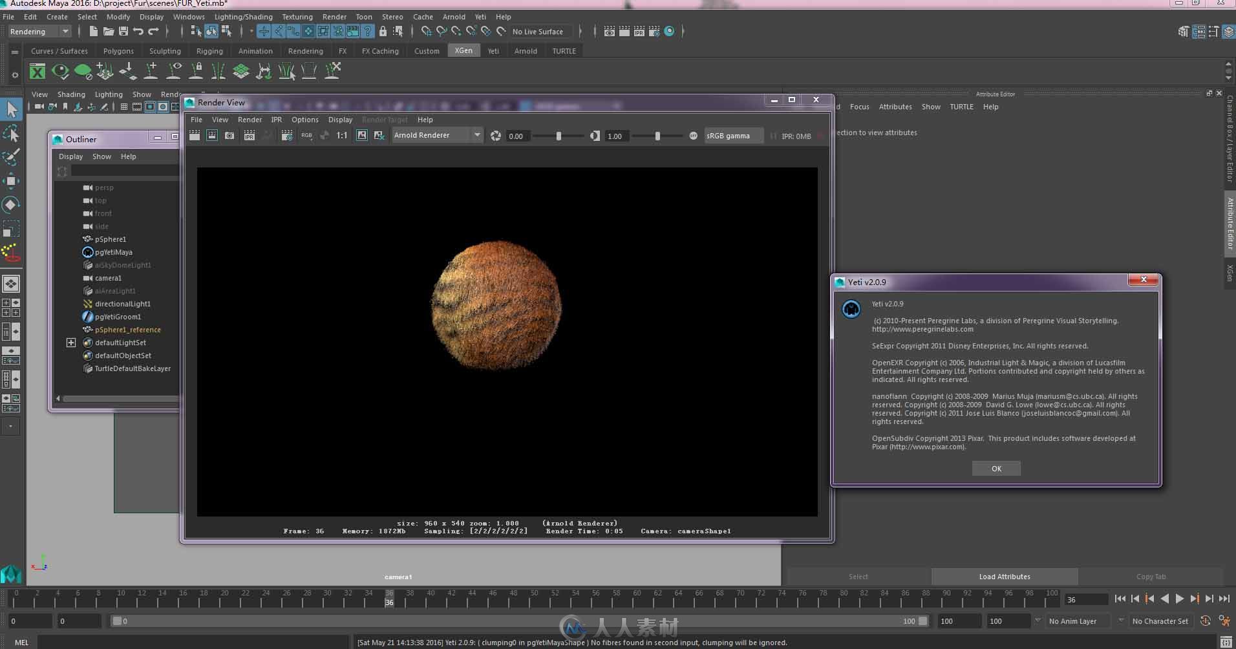Switch to the Polygons shelf tab
This screenshot has width=1236, height=649.
coord(118,50)
